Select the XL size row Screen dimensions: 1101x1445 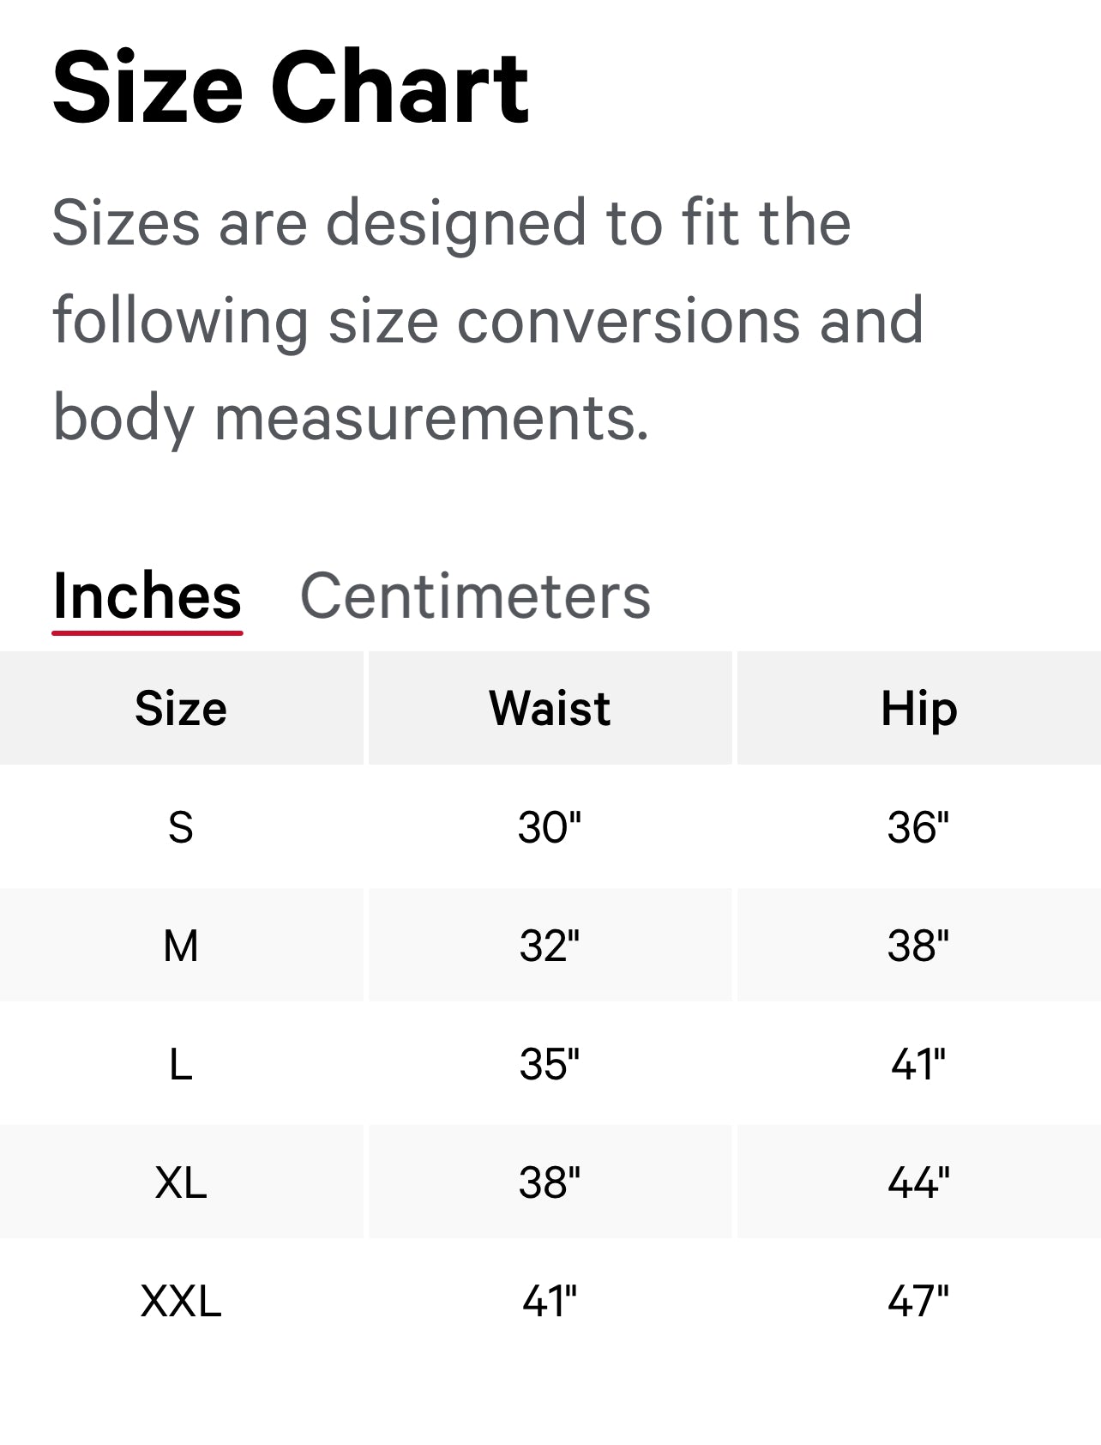pos(181,1182)
